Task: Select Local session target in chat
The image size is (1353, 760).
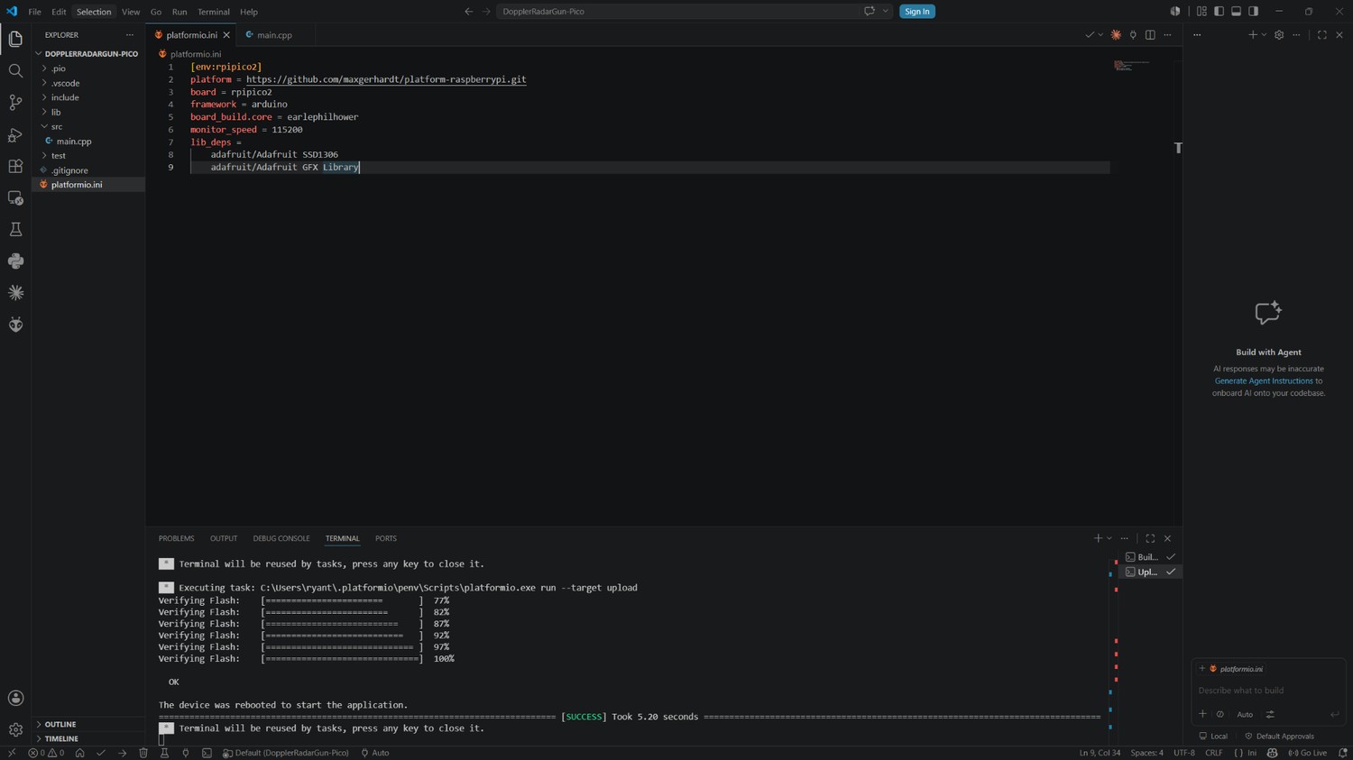Action: [1213, 737]
